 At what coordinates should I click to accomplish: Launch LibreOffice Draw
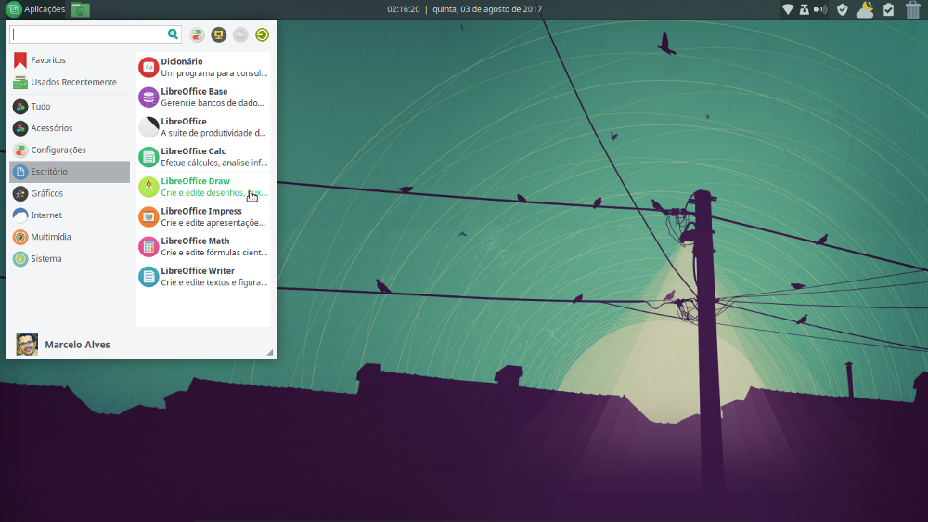203,187
